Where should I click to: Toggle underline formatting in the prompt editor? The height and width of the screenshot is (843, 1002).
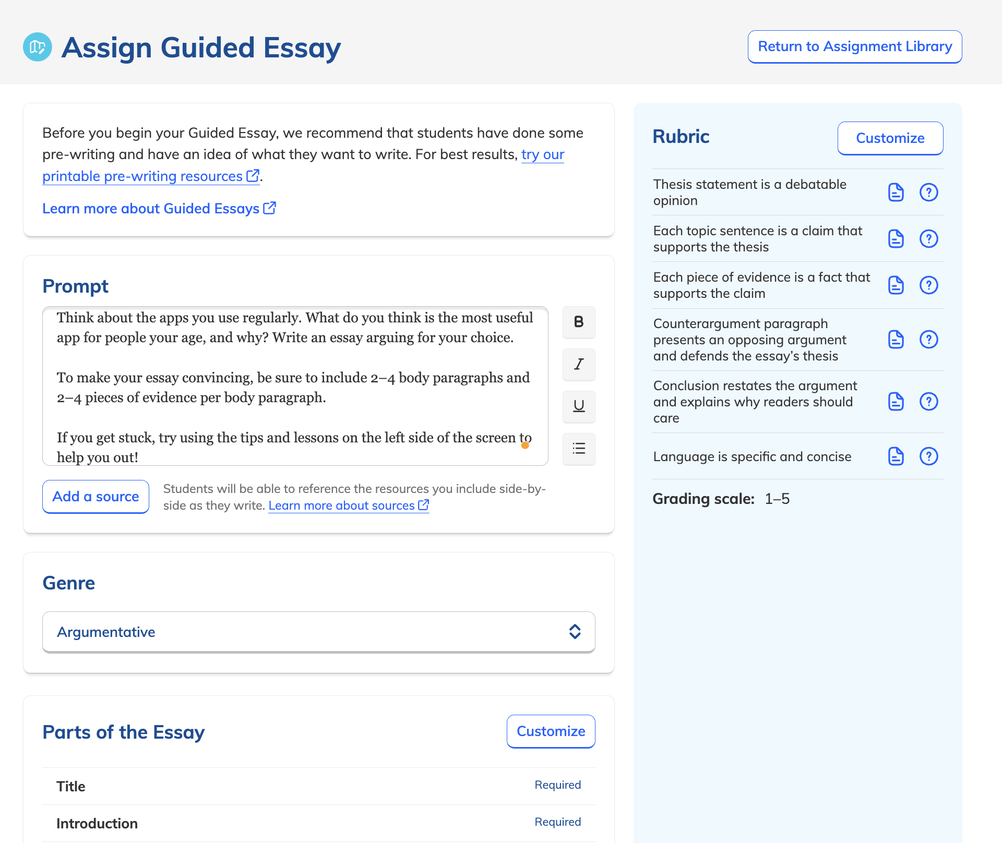[x=578, y=407]
